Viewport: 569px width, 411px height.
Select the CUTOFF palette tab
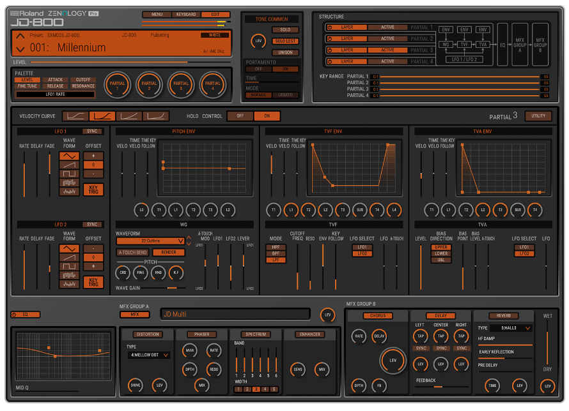click(x=83, y=80)
